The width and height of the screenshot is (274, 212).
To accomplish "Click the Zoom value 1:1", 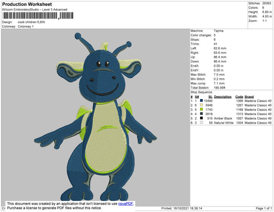I will (x=265, y=21).
